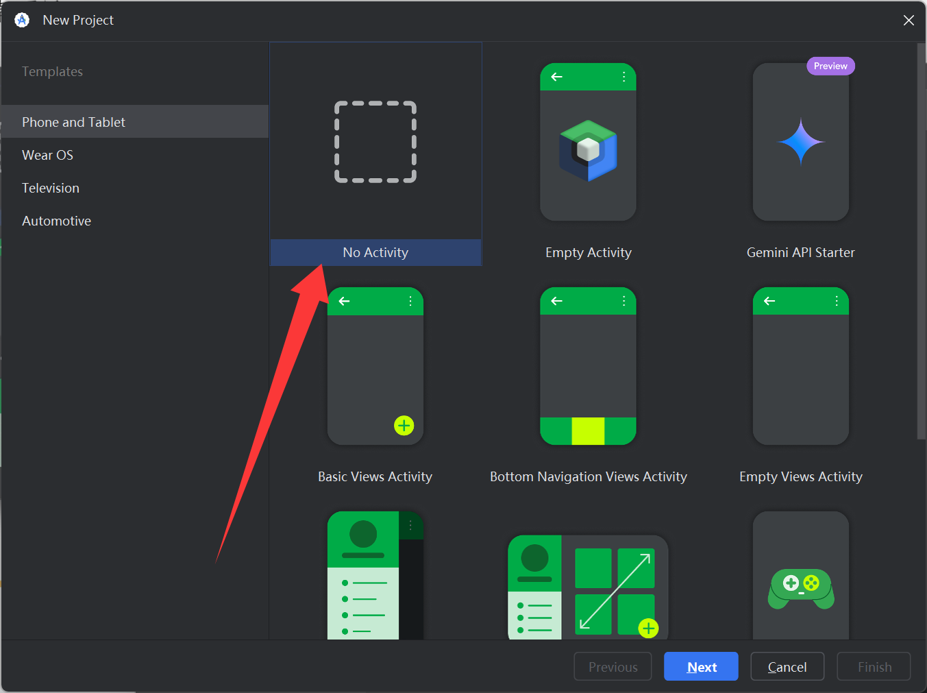This screenshot has width=927, height=693.
Task: Close the New Project dialog
Action: (909, 21)
